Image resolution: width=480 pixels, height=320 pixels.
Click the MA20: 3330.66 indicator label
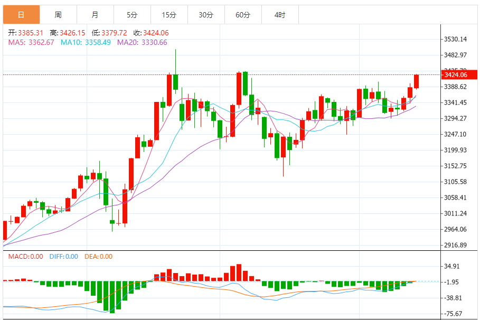coord(143,43)
